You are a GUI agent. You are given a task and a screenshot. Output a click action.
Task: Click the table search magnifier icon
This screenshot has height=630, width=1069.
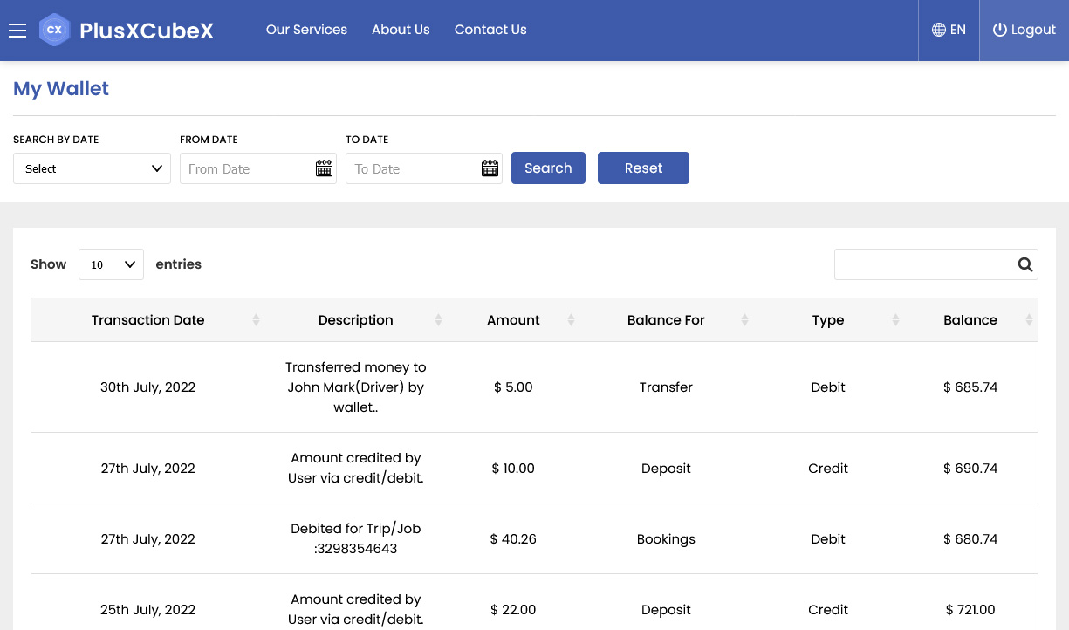coord(1025,264)
